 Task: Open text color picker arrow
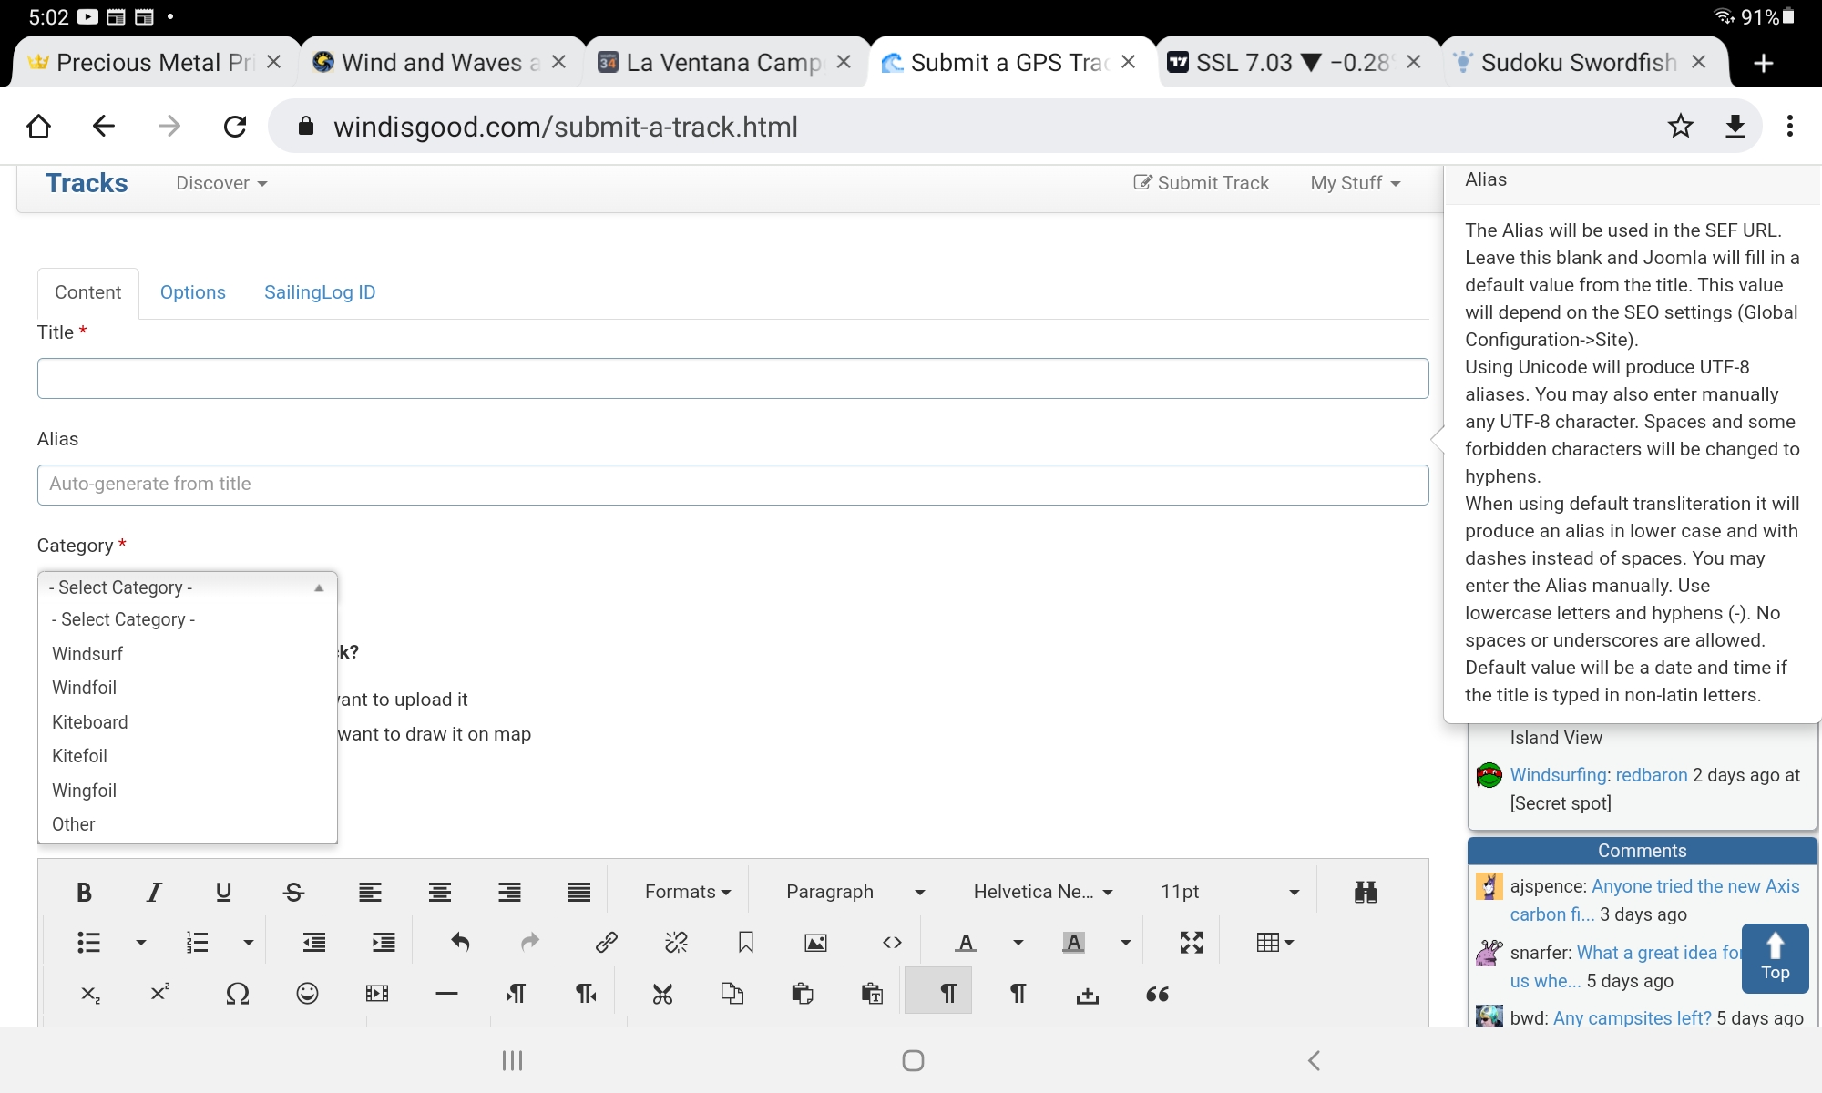(1018, 943)
